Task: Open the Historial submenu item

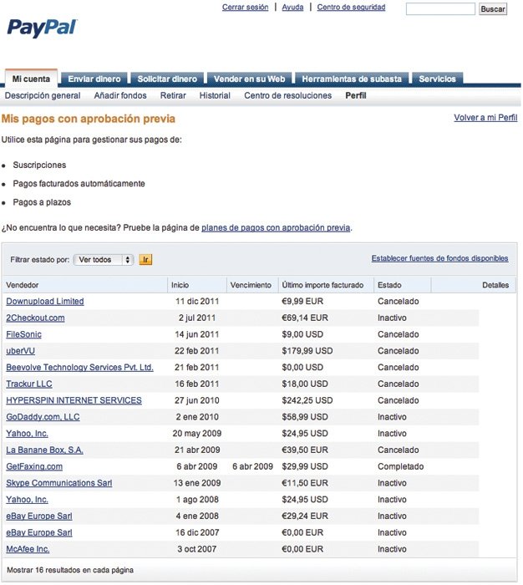Action: (215, 96)
